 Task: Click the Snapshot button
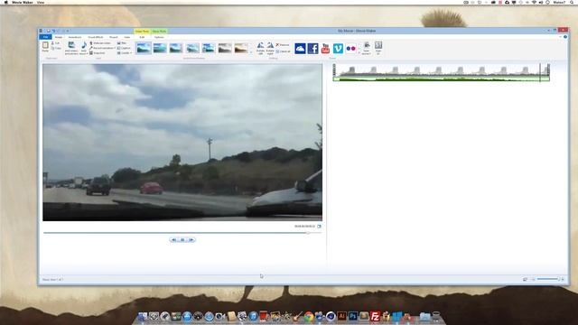98,52
